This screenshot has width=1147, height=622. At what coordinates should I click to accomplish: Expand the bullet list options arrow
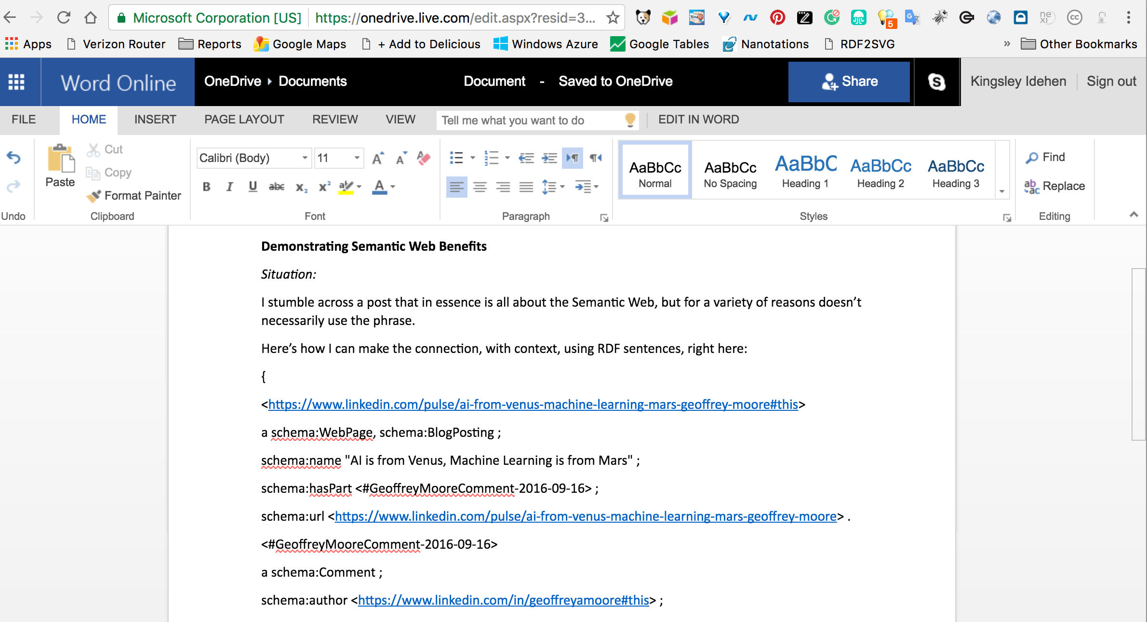click(x=473, y=158)
